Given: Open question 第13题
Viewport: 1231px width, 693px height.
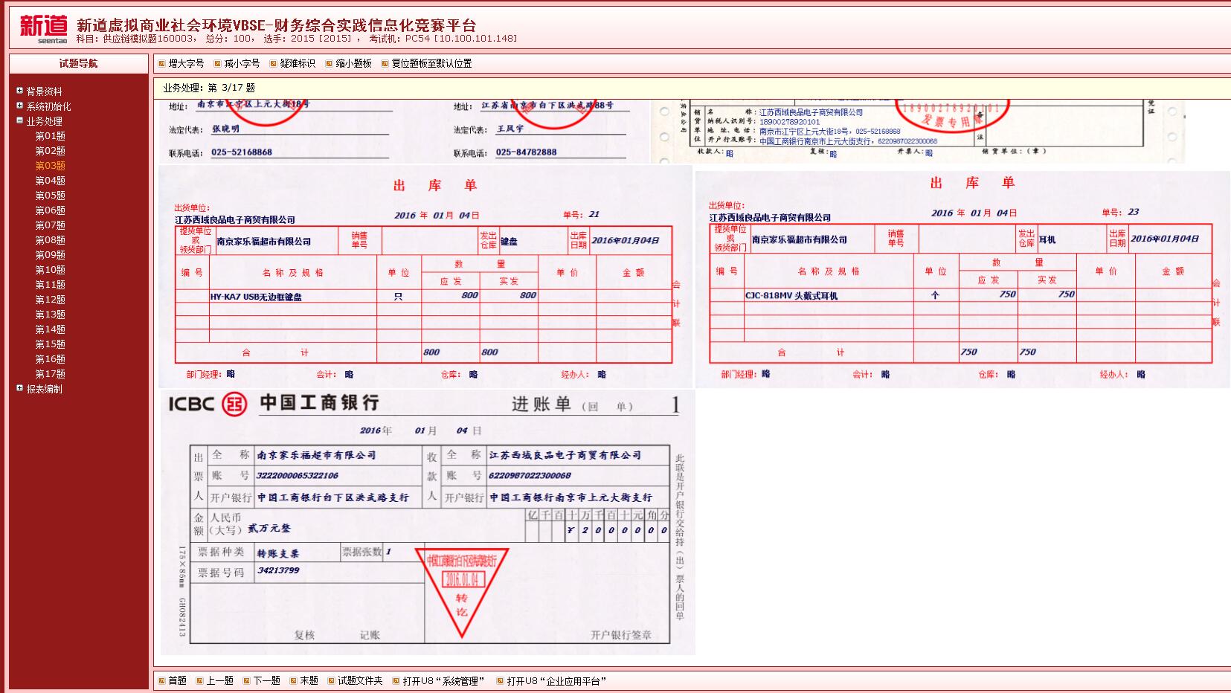Looking at the screenshot, I should click(x=51, y=315).
